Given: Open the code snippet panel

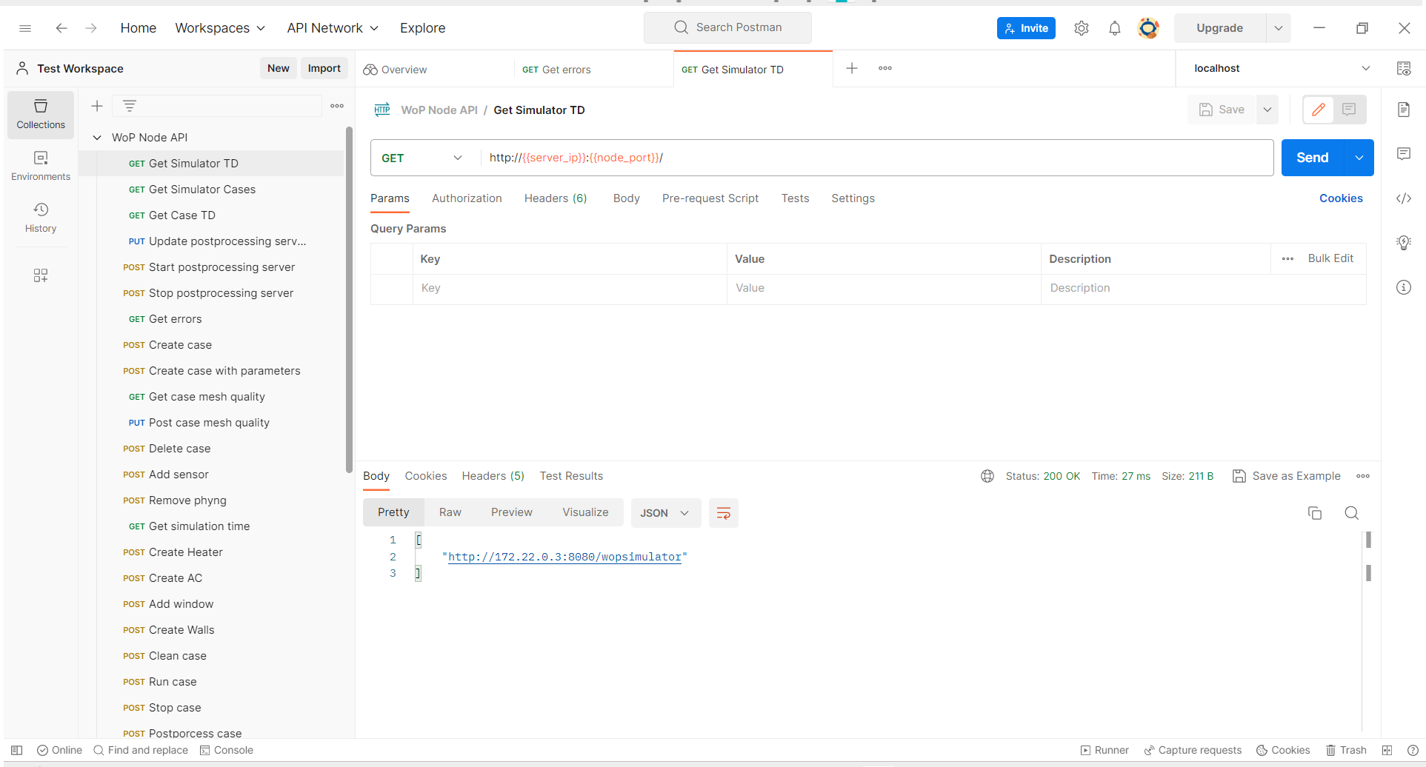Looking at the screenshot, I should (1404, 198).
